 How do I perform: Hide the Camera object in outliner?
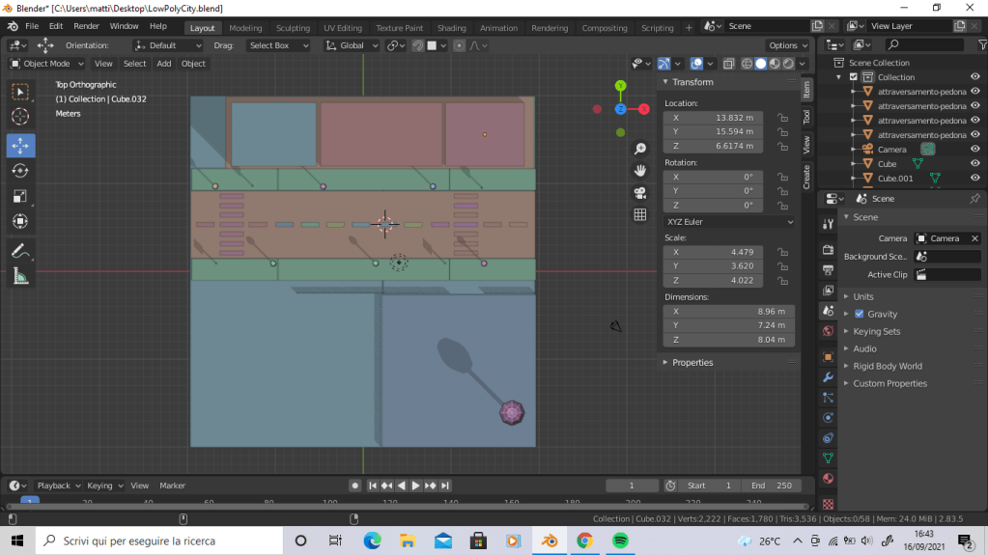coord(974,150)
